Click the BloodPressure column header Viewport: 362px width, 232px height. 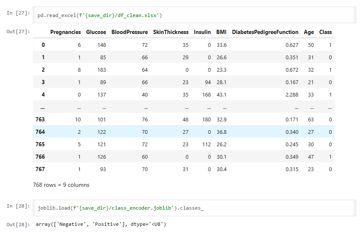point(129,32)
